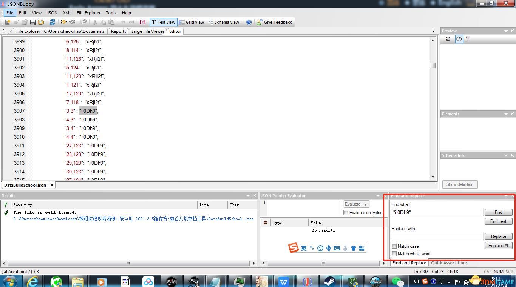This screenshot has height=287, width=516.
Task: Click the well-formed check icon
Action: (64, 22)
